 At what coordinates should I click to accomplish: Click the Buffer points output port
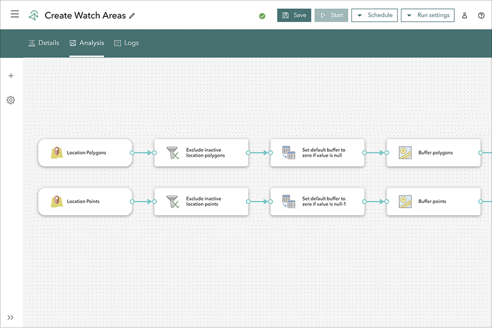[480, 202]
